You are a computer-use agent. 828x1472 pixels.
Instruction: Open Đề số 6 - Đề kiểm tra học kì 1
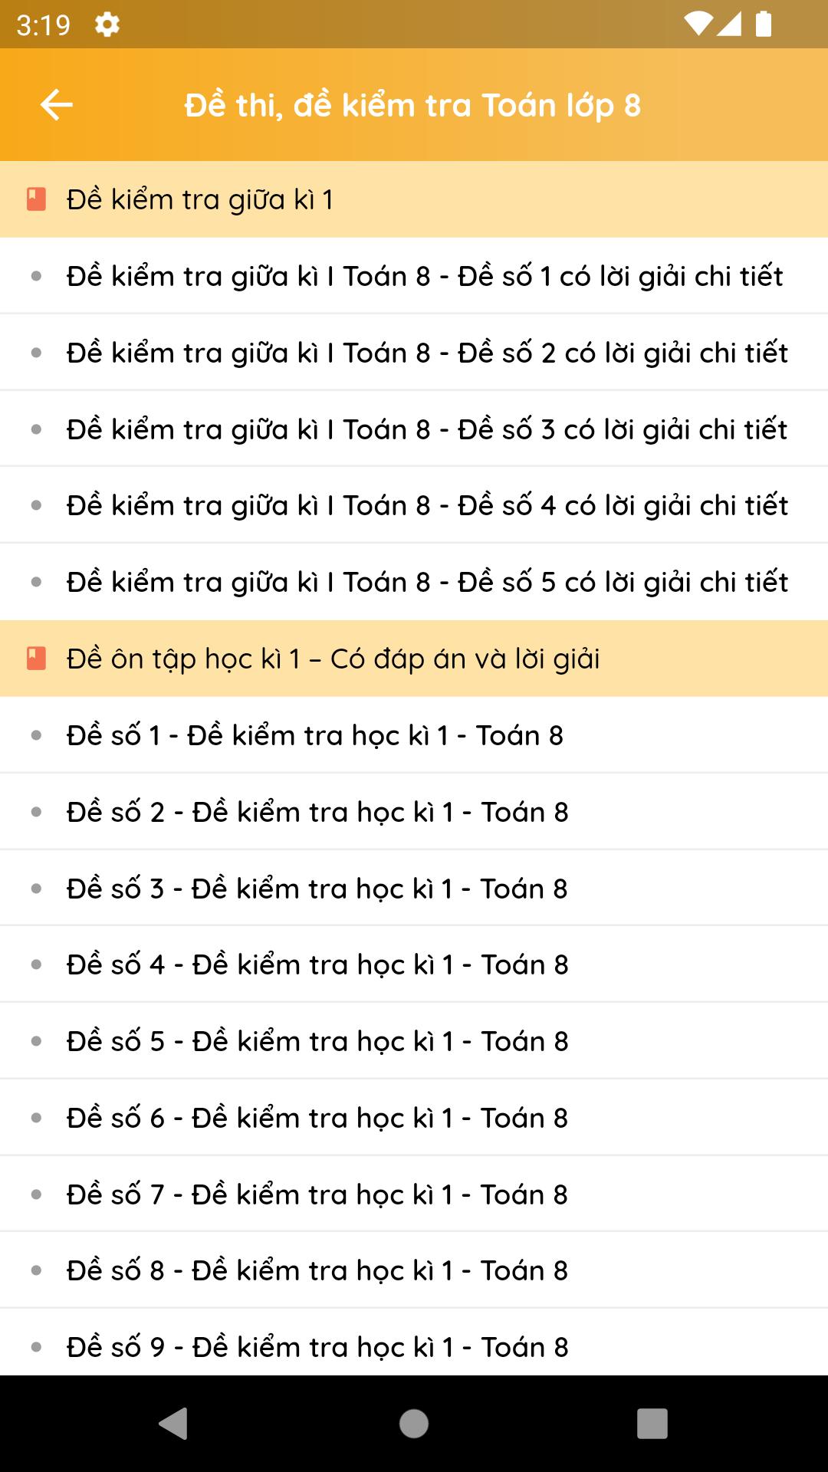tap(317, 1118)
